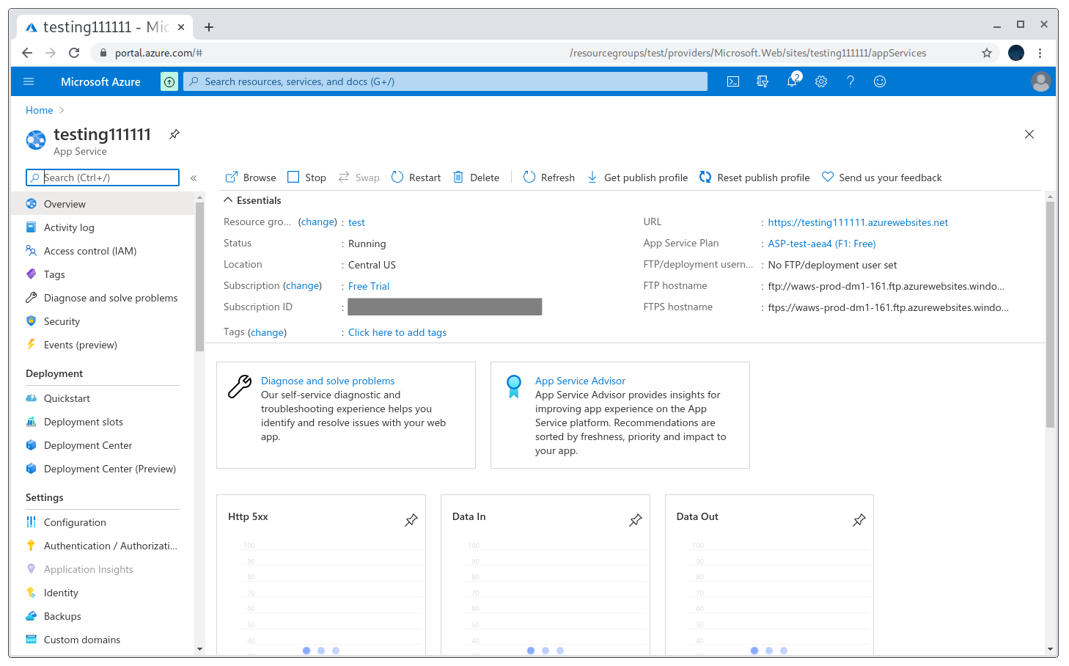
Task: Click the global Azure search bar
Action: (x=445, y=81)
